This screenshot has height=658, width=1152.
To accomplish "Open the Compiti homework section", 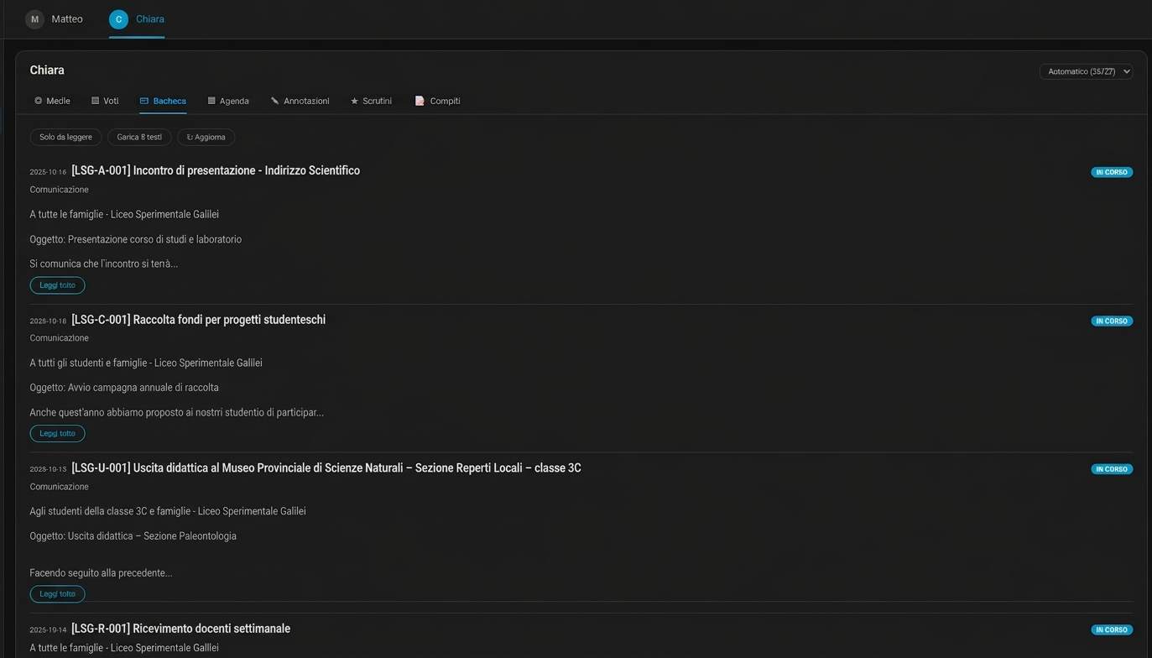I will tap(437, 101).
